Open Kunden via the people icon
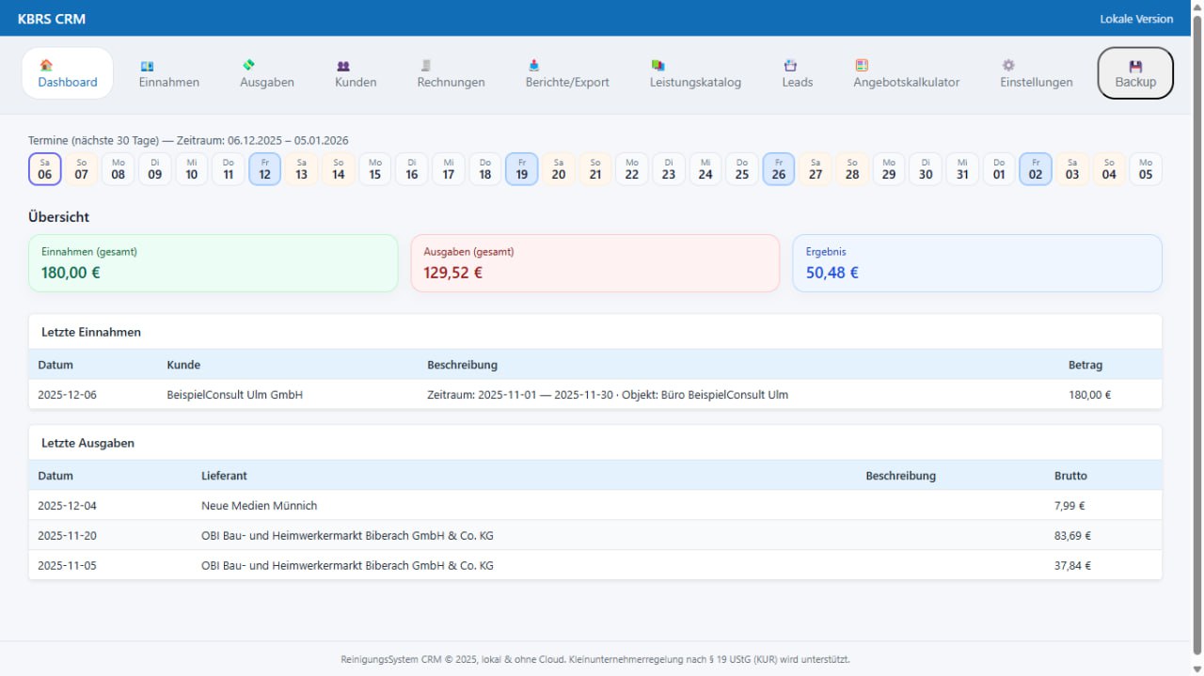1204x676 pixels. click(343, 66)
